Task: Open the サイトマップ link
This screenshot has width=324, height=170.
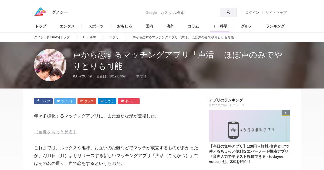Action: [276, 13]
